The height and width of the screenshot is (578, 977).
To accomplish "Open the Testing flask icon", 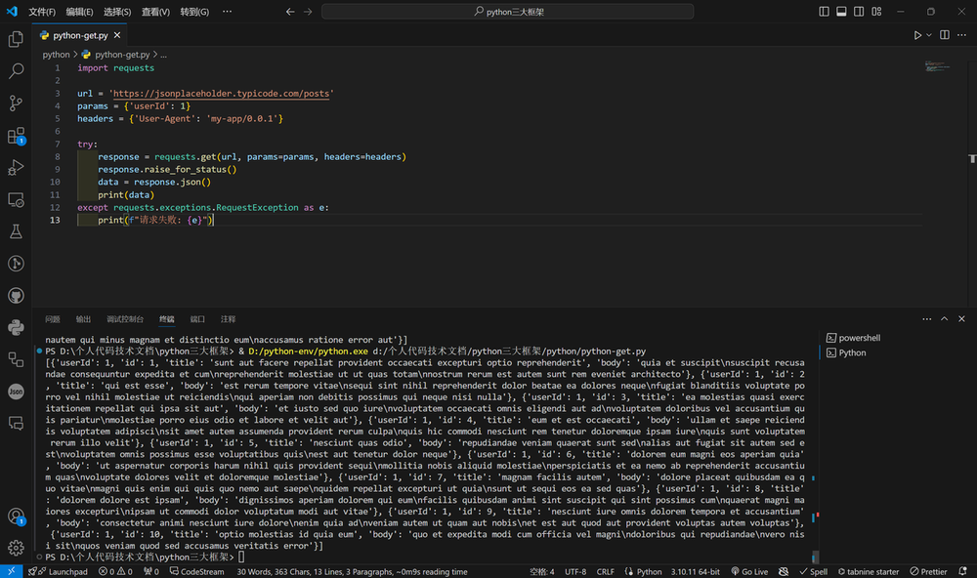I will [x=16, y=231].
